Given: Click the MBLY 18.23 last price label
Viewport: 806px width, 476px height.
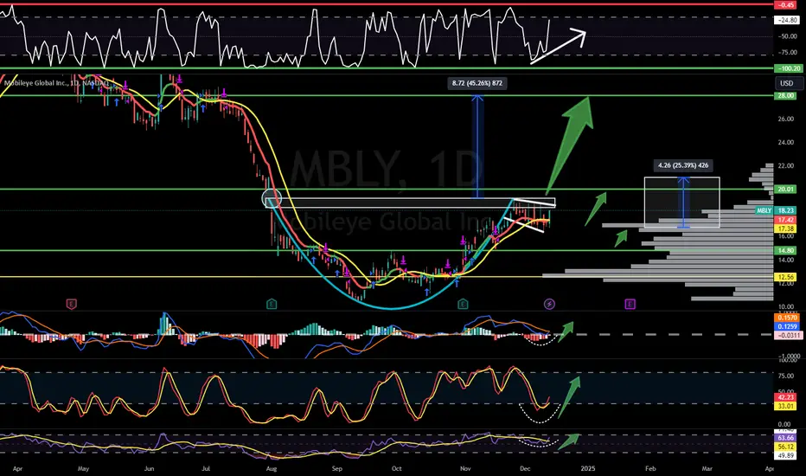Looking at the screenshot, I should [x=777, y=210].
